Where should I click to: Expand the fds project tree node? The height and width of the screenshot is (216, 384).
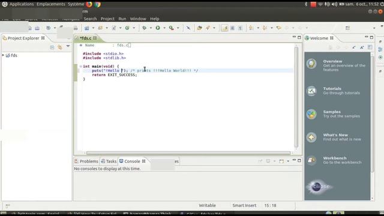(x=3, y=55)
